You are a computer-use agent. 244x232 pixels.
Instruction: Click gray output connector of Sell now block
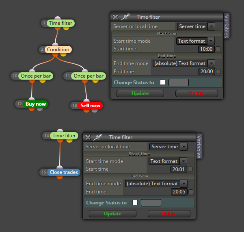click(x=95, y=111)
